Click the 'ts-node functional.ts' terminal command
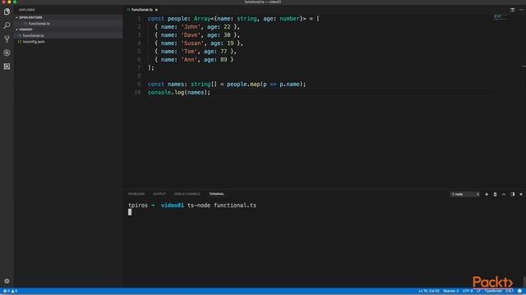 222,206
